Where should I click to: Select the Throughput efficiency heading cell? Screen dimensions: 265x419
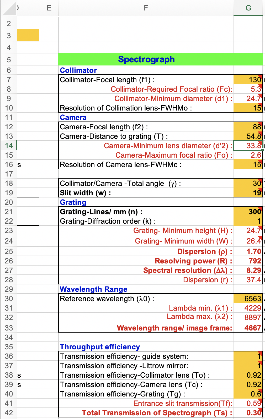[146, 347]
